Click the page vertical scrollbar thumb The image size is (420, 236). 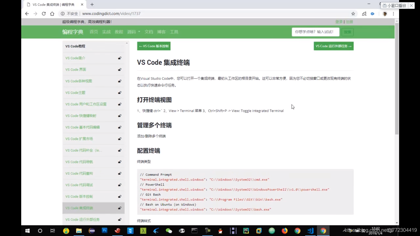[397, 78]
